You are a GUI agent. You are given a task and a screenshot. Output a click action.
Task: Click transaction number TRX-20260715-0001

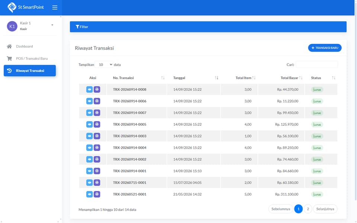[x=129, y=182]
